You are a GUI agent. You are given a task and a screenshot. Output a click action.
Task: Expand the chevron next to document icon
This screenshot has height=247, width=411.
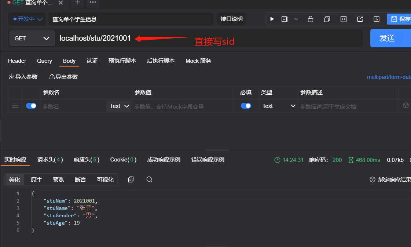pos(296,19)
